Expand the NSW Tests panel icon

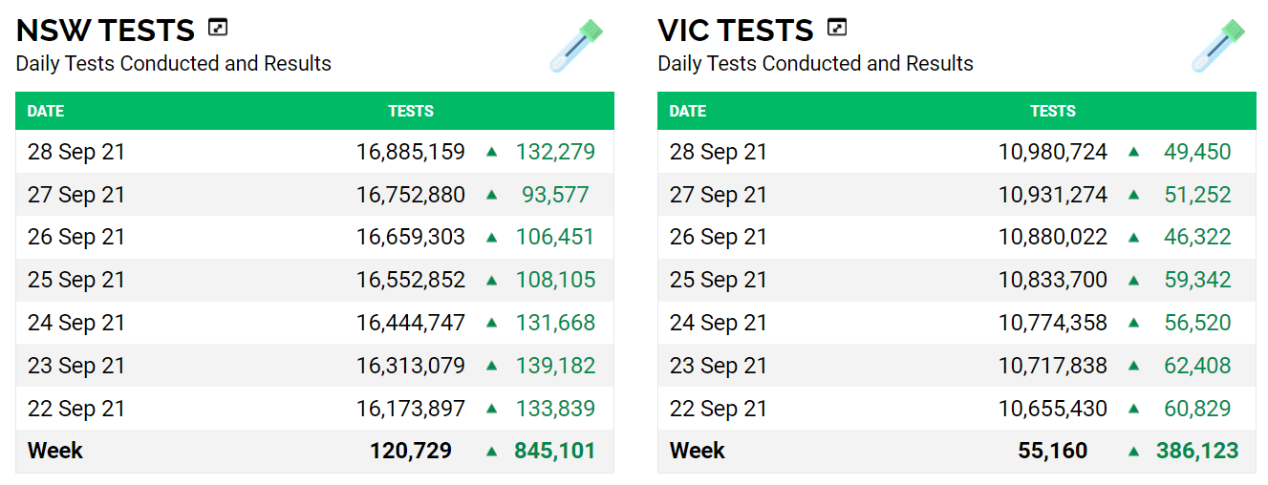pyautogui.click(x=218, y=28)
